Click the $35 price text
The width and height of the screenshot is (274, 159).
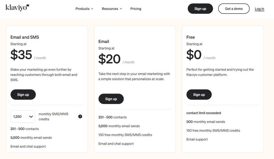pyautogui.click(x=21, y=55)
